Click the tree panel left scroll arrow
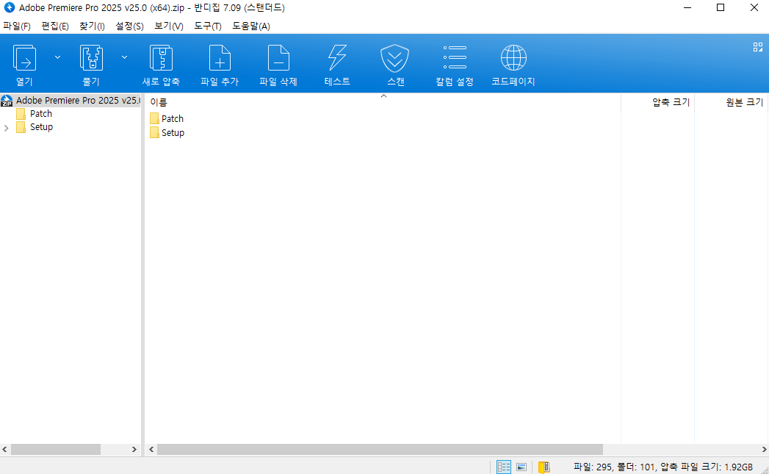The image size is (769, 474). [4, 450]
